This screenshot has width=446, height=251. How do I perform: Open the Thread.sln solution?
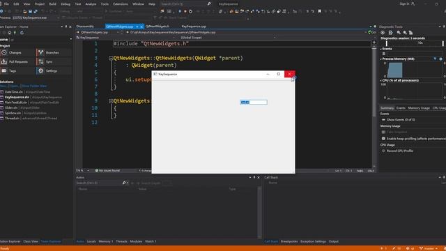12,119
